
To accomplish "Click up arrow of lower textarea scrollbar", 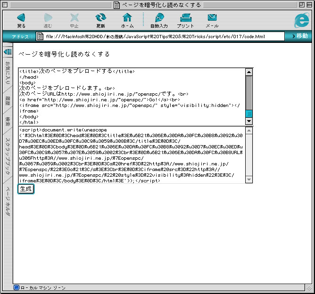I will [x=249, y=131].
